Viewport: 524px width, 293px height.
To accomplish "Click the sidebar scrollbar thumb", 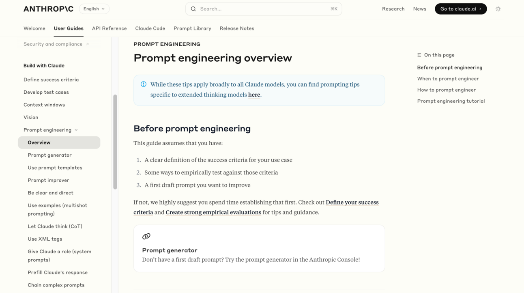I will [x=115, y=142].
